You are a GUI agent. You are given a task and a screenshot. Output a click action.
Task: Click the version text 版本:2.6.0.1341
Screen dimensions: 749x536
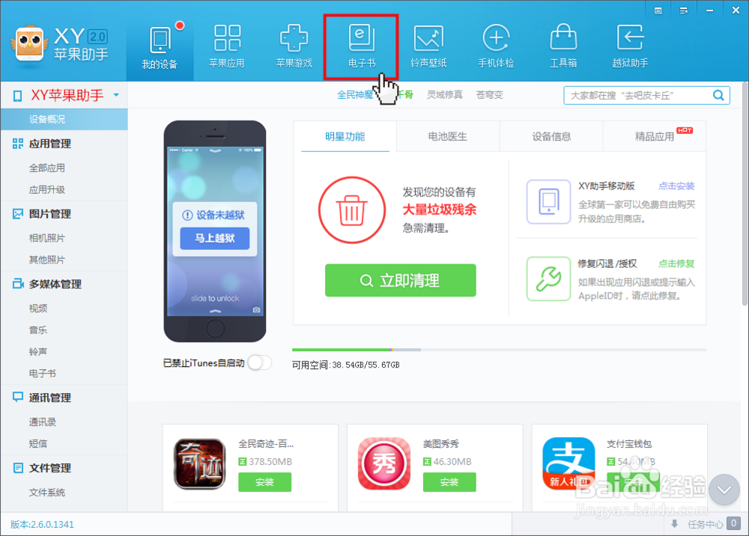[x=42, y=525]
